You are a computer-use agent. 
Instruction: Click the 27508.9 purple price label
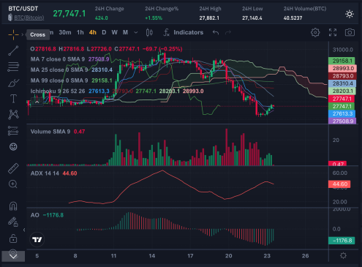pos(342,121)
